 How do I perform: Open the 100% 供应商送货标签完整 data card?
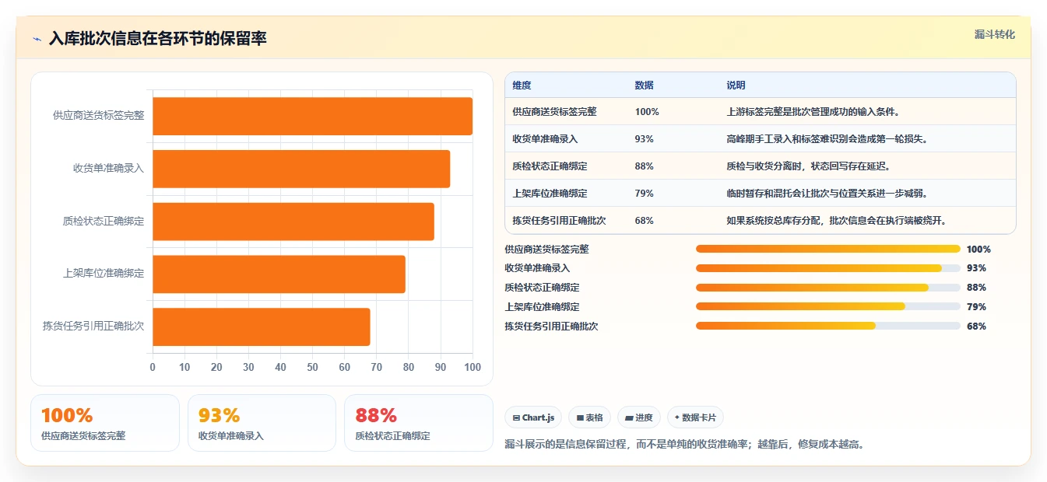[x=105, y=423]
